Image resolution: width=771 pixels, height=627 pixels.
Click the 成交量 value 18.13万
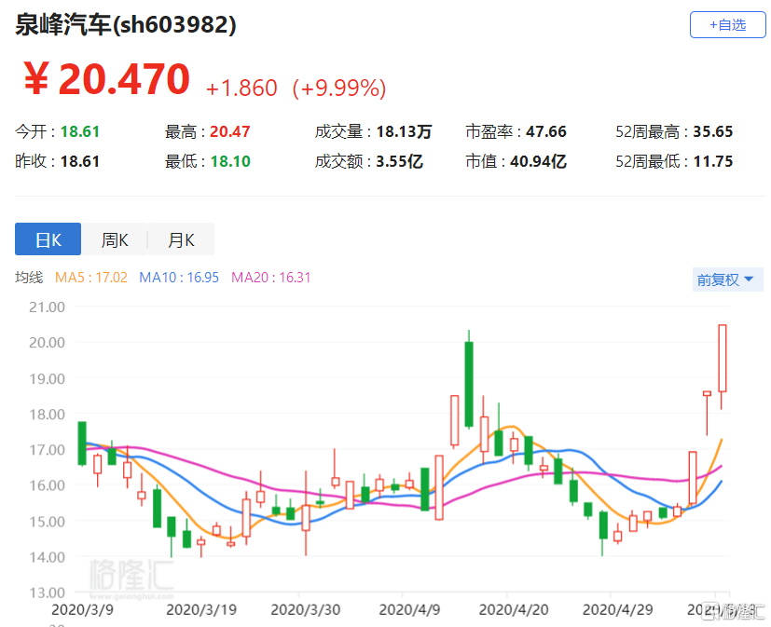(405, 131)
